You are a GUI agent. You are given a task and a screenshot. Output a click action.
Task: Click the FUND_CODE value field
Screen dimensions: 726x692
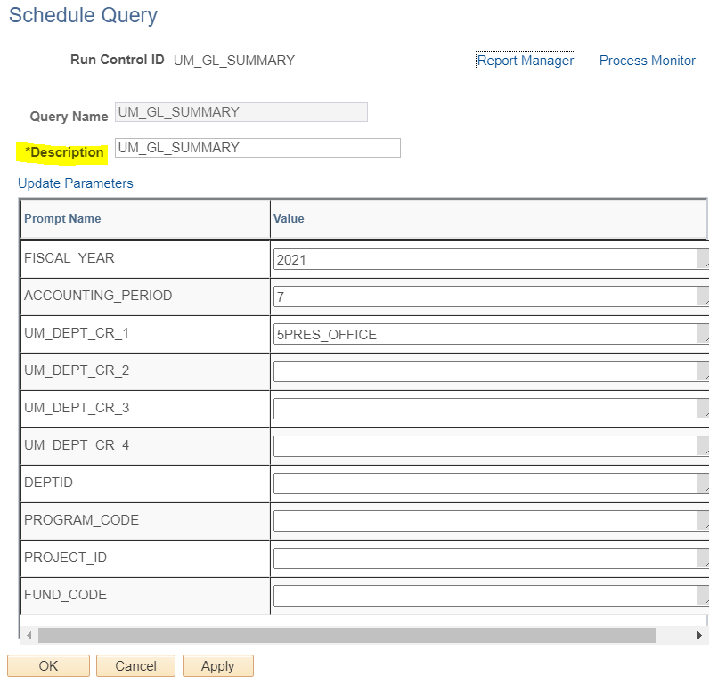[491, 596]
